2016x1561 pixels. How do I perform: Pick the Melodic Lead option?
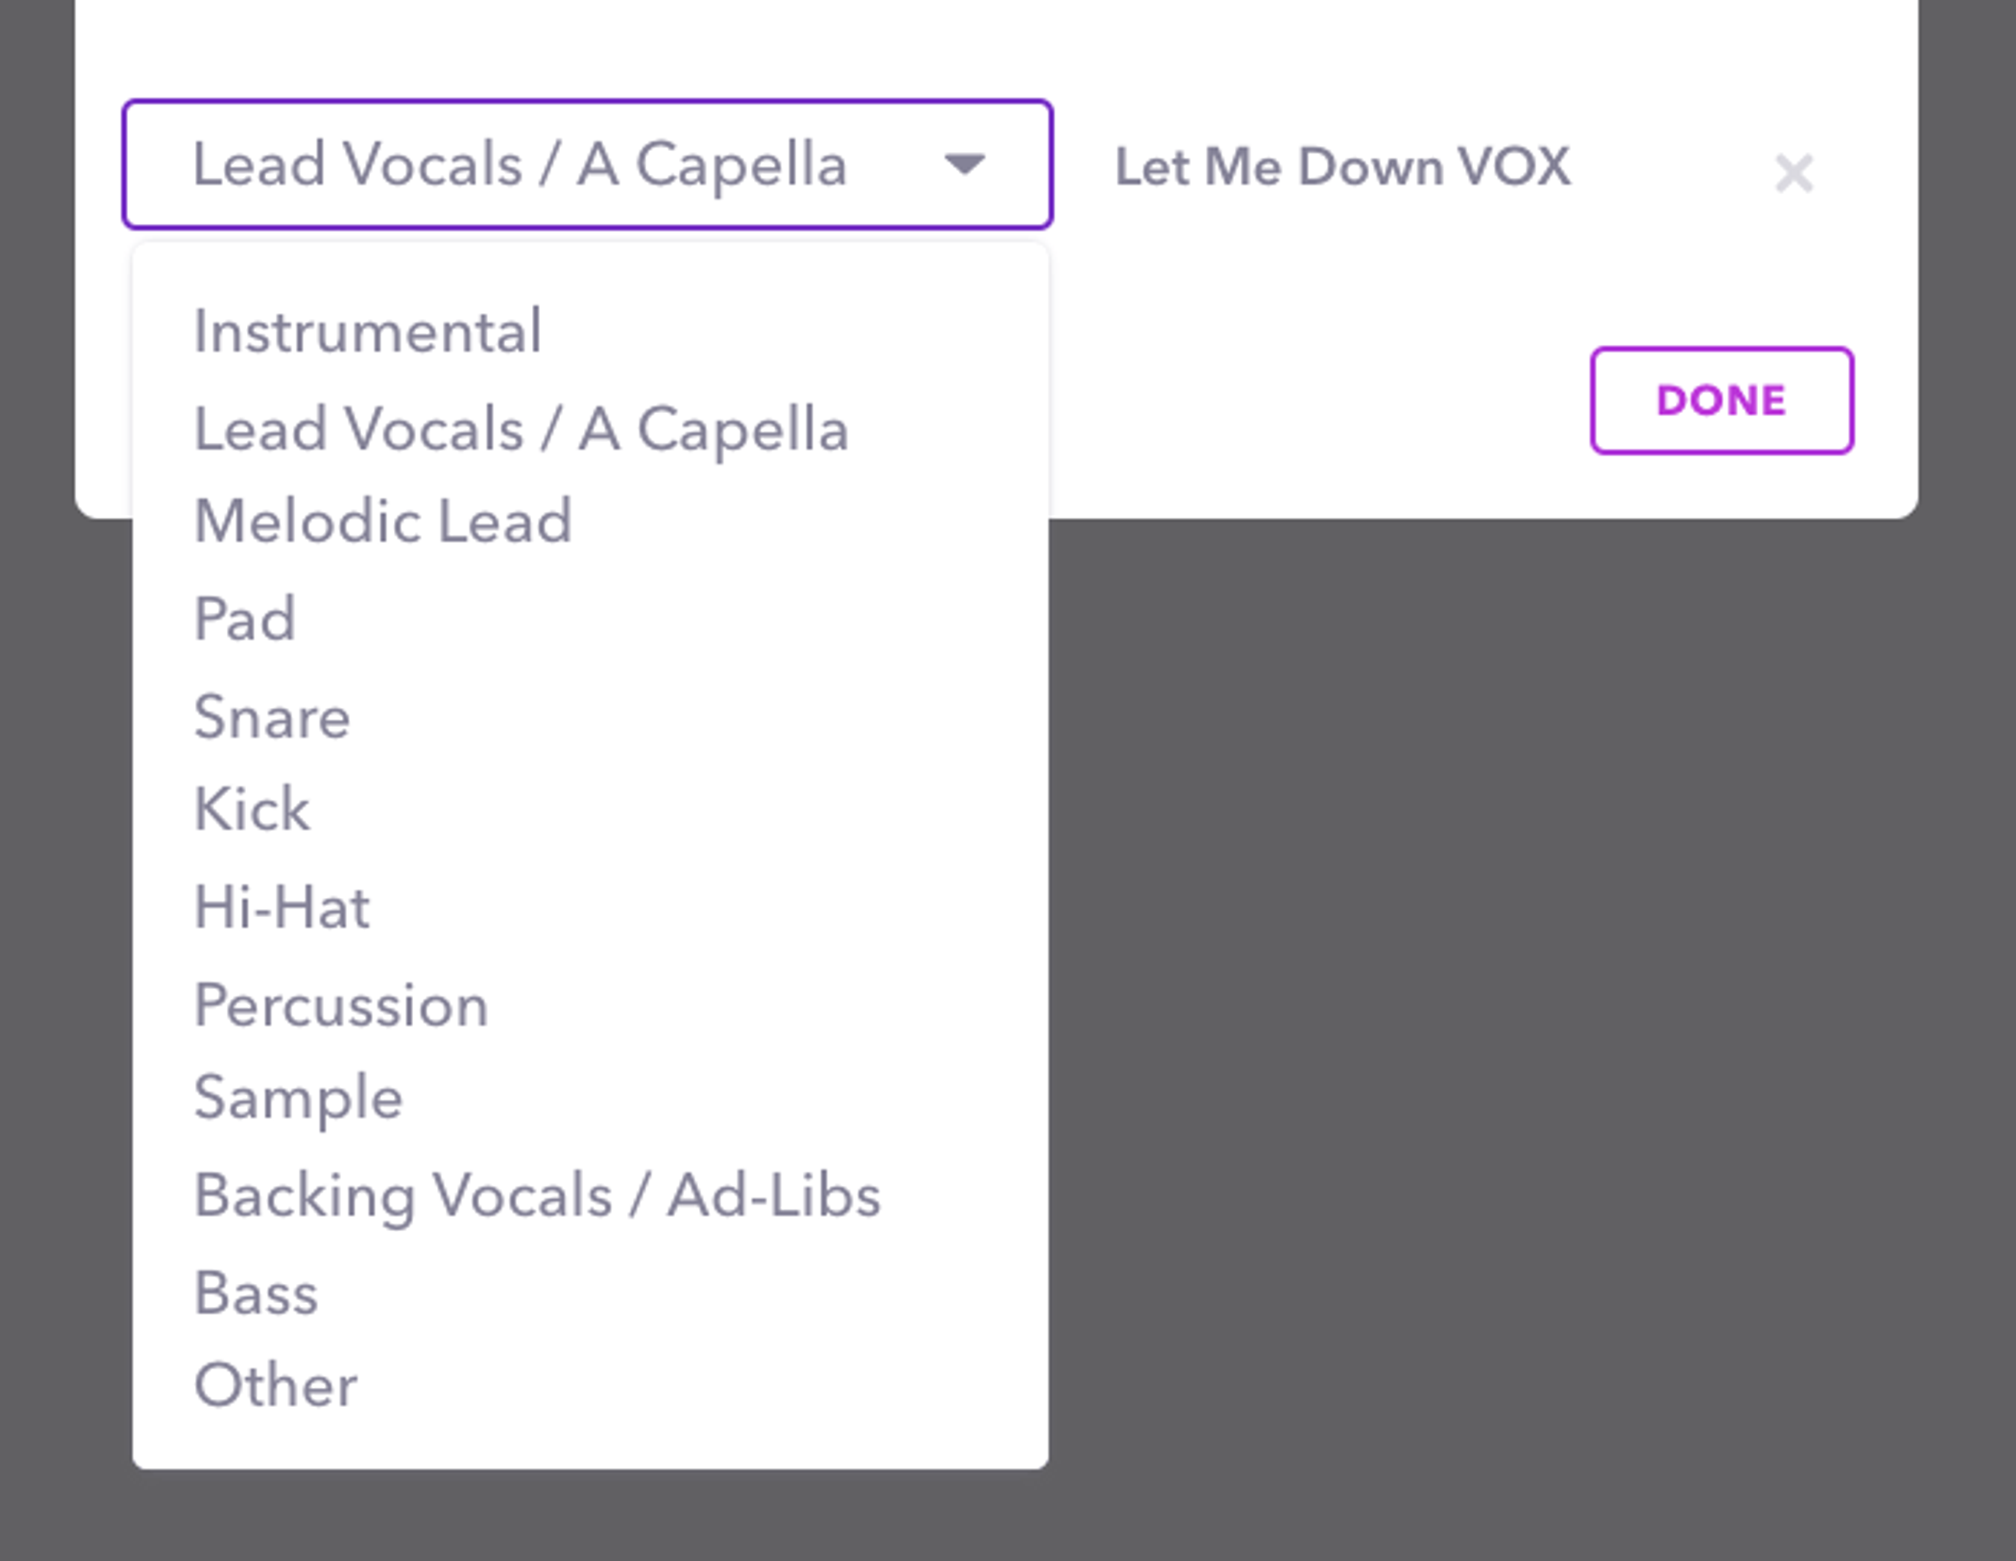(383, 521)
